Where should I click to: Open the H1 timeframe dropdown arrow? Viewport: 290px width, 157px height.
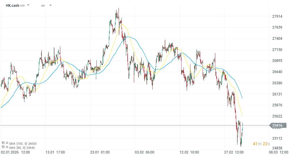(51, 5)
